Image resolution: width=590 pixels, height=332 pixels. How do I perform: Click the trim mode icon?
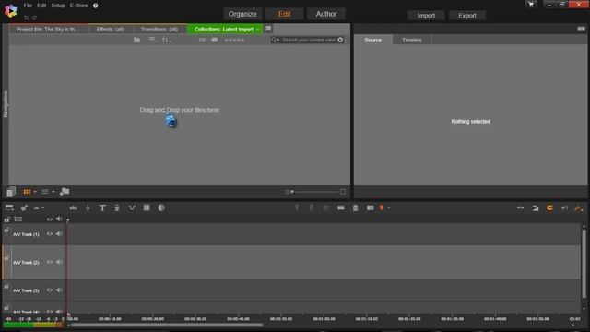[521, 207]
